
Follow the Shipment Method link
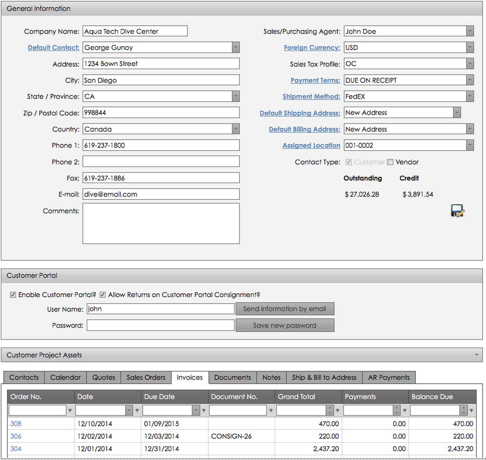[x=311, y=96]
